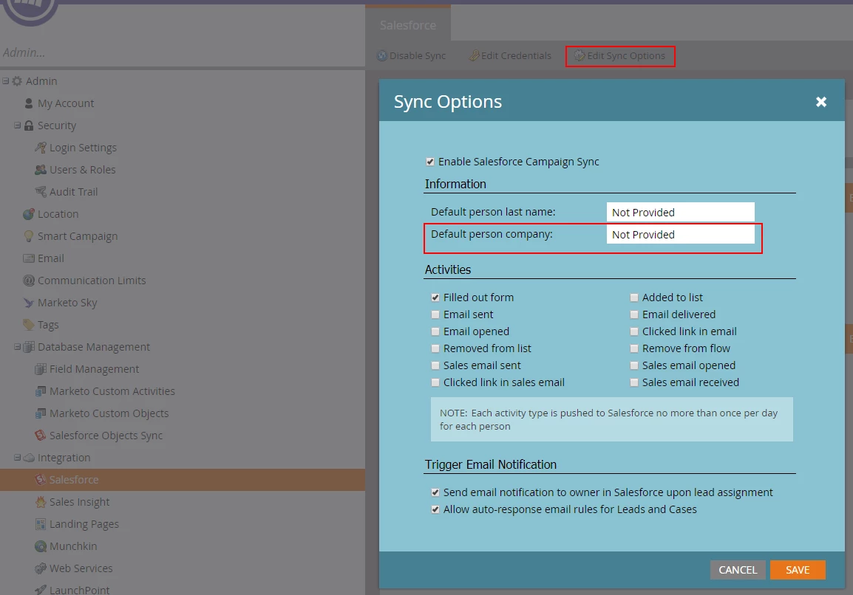Check the Sales email opened activity

(x=634, y=365)
